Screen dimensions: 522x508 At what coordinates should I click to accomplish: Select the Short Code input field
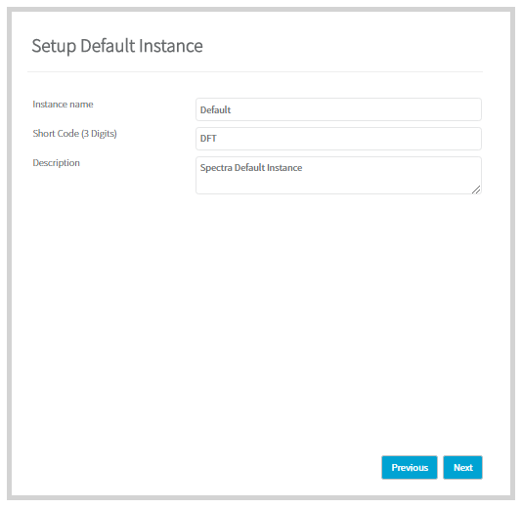click(338, 139)
